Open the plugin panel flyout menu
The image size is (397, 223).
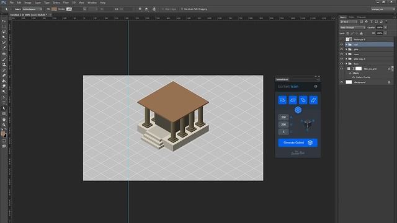pyautogui.click(x=318, y=79)
